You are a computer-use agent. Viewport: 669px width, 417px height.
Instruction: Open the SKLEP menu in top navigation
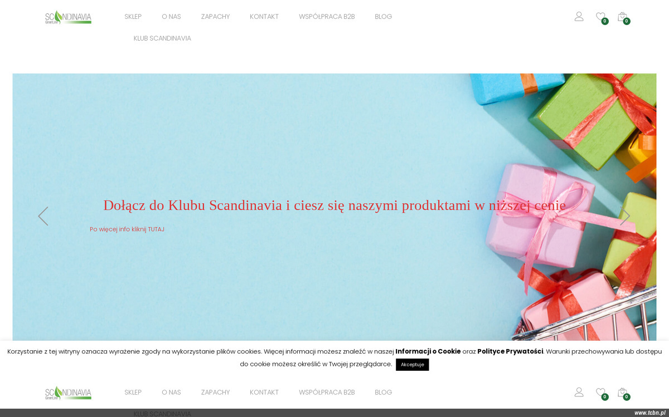pos(133,17)
